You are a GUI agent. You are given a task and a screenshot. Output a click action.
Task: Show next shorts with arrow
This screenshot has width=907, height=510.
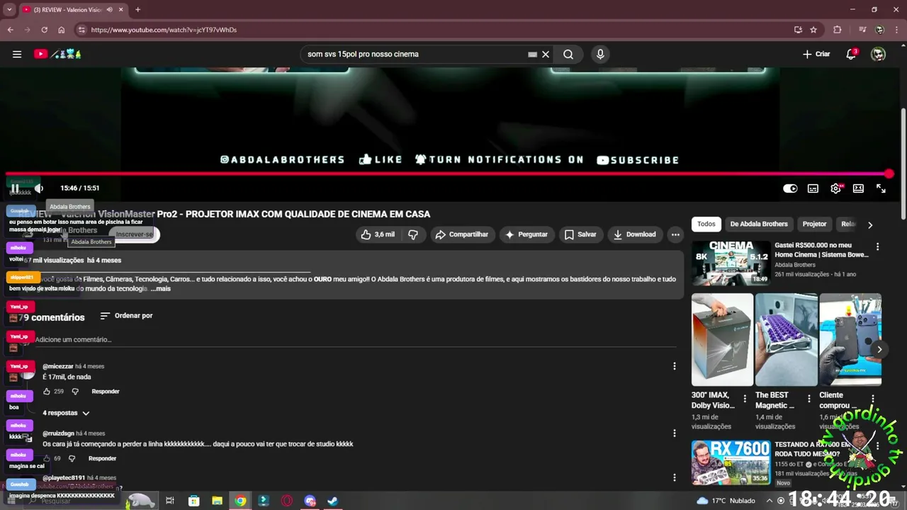coord(879,349)
